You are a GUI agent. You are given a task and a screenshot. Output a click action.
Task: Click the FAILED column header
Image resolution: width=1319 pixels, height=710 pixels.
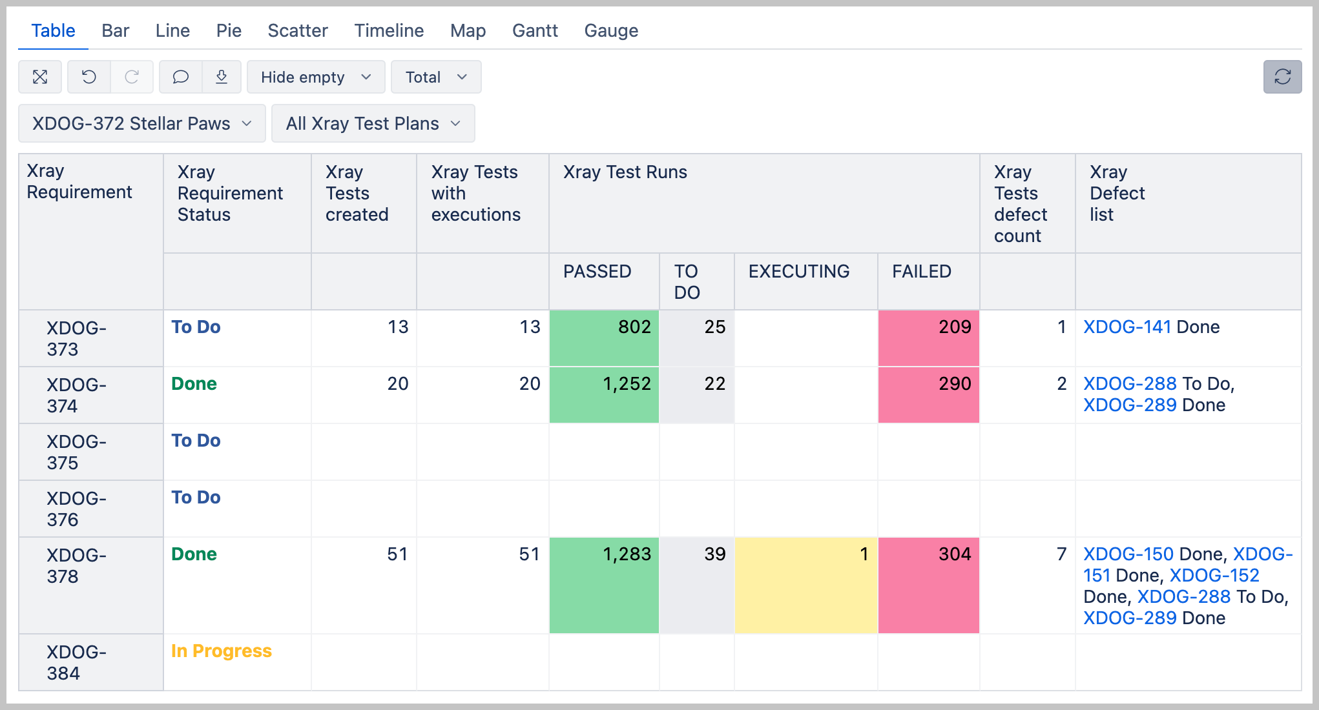point(921,271)
